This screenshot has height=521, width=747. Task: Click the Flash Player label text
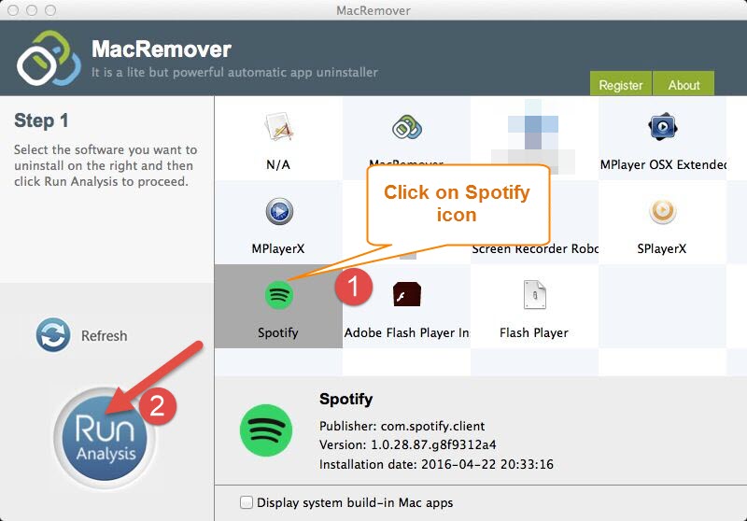pos(534,332)
